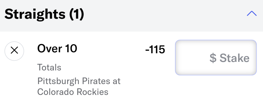Click the number 10 in Over 10
263x101 pixels.
(71, 48)
